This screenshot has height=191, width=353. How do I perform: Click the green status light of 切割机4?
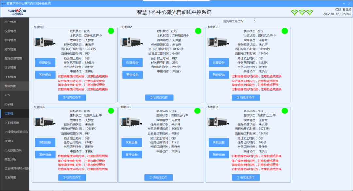click(285, 110)
